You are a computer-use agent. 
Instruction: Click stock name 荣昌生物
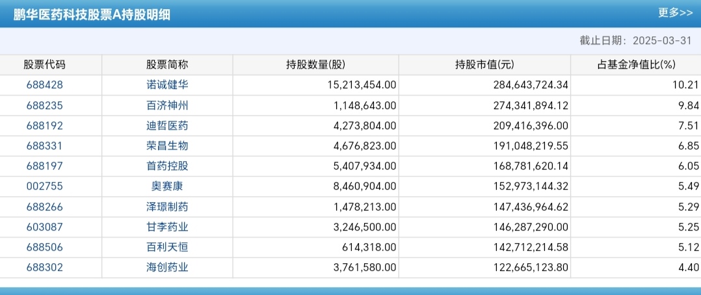click(167, 146)
